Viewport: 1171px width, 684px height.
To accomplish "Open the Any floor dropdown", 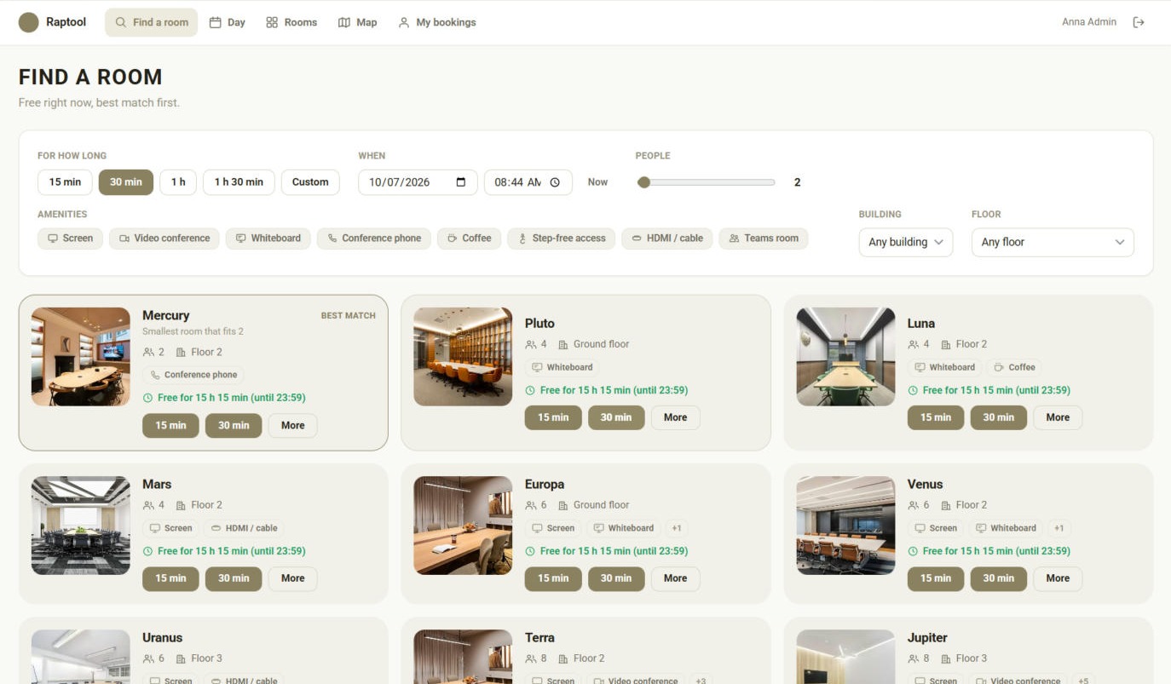I will [1053, 242].
